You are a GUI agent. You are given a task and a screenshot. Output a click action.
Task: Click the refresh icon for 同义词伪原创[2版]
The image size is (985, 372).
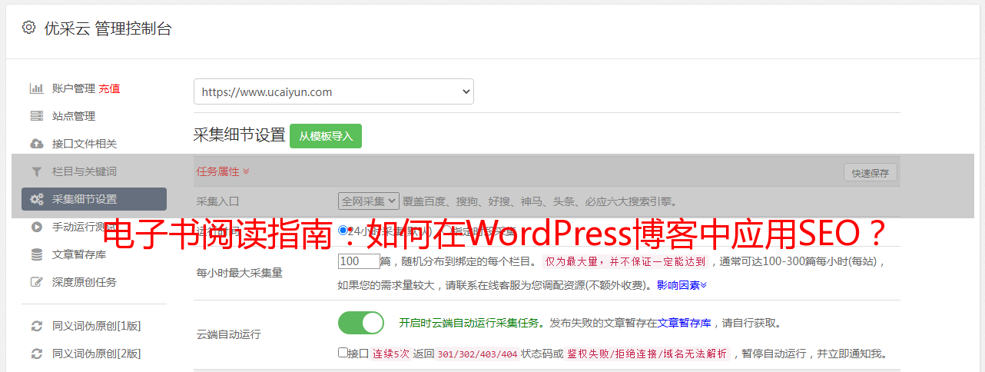(x=36, y=354)
